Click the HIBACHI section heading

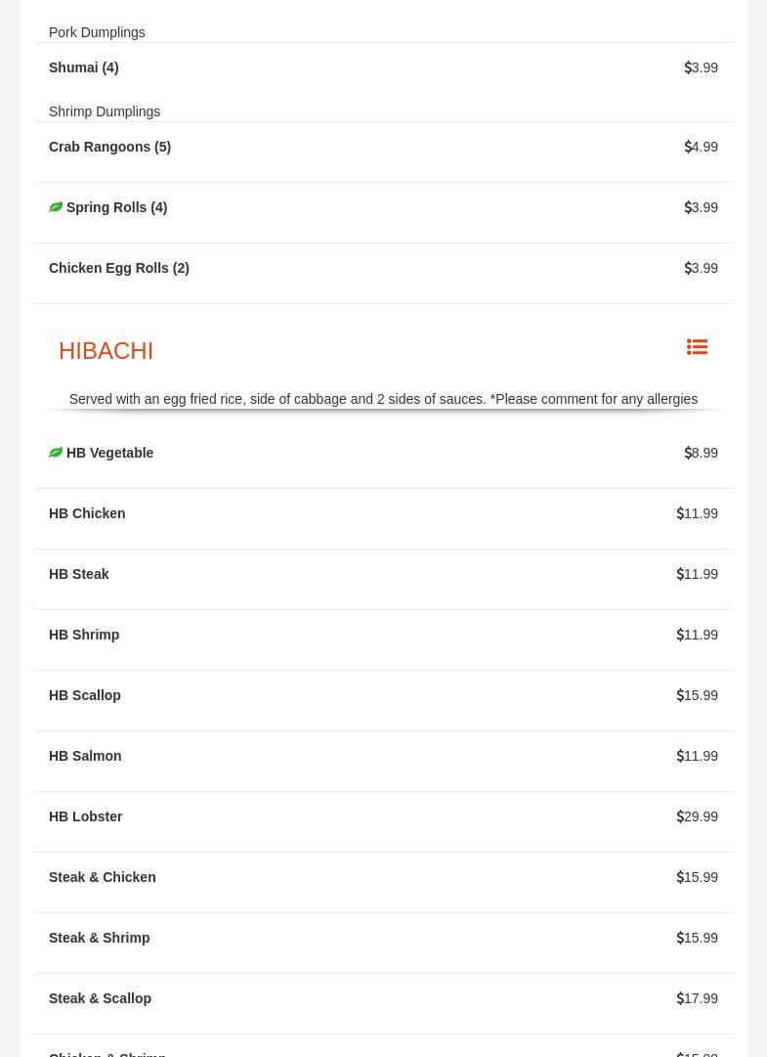tap(106, 350)
